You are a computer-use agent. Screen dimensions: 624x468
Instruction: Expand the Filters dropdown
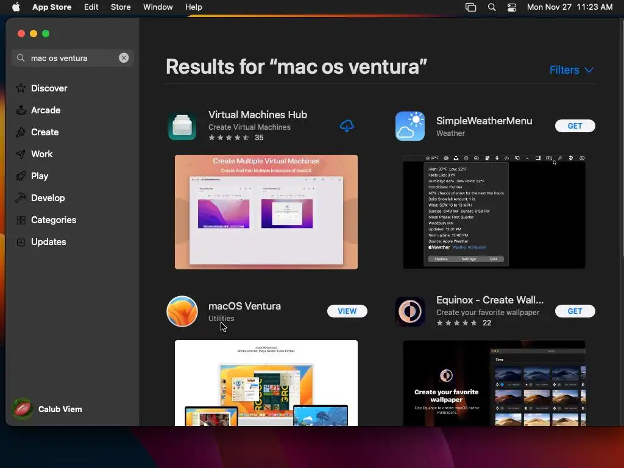(x=572, y=69)
